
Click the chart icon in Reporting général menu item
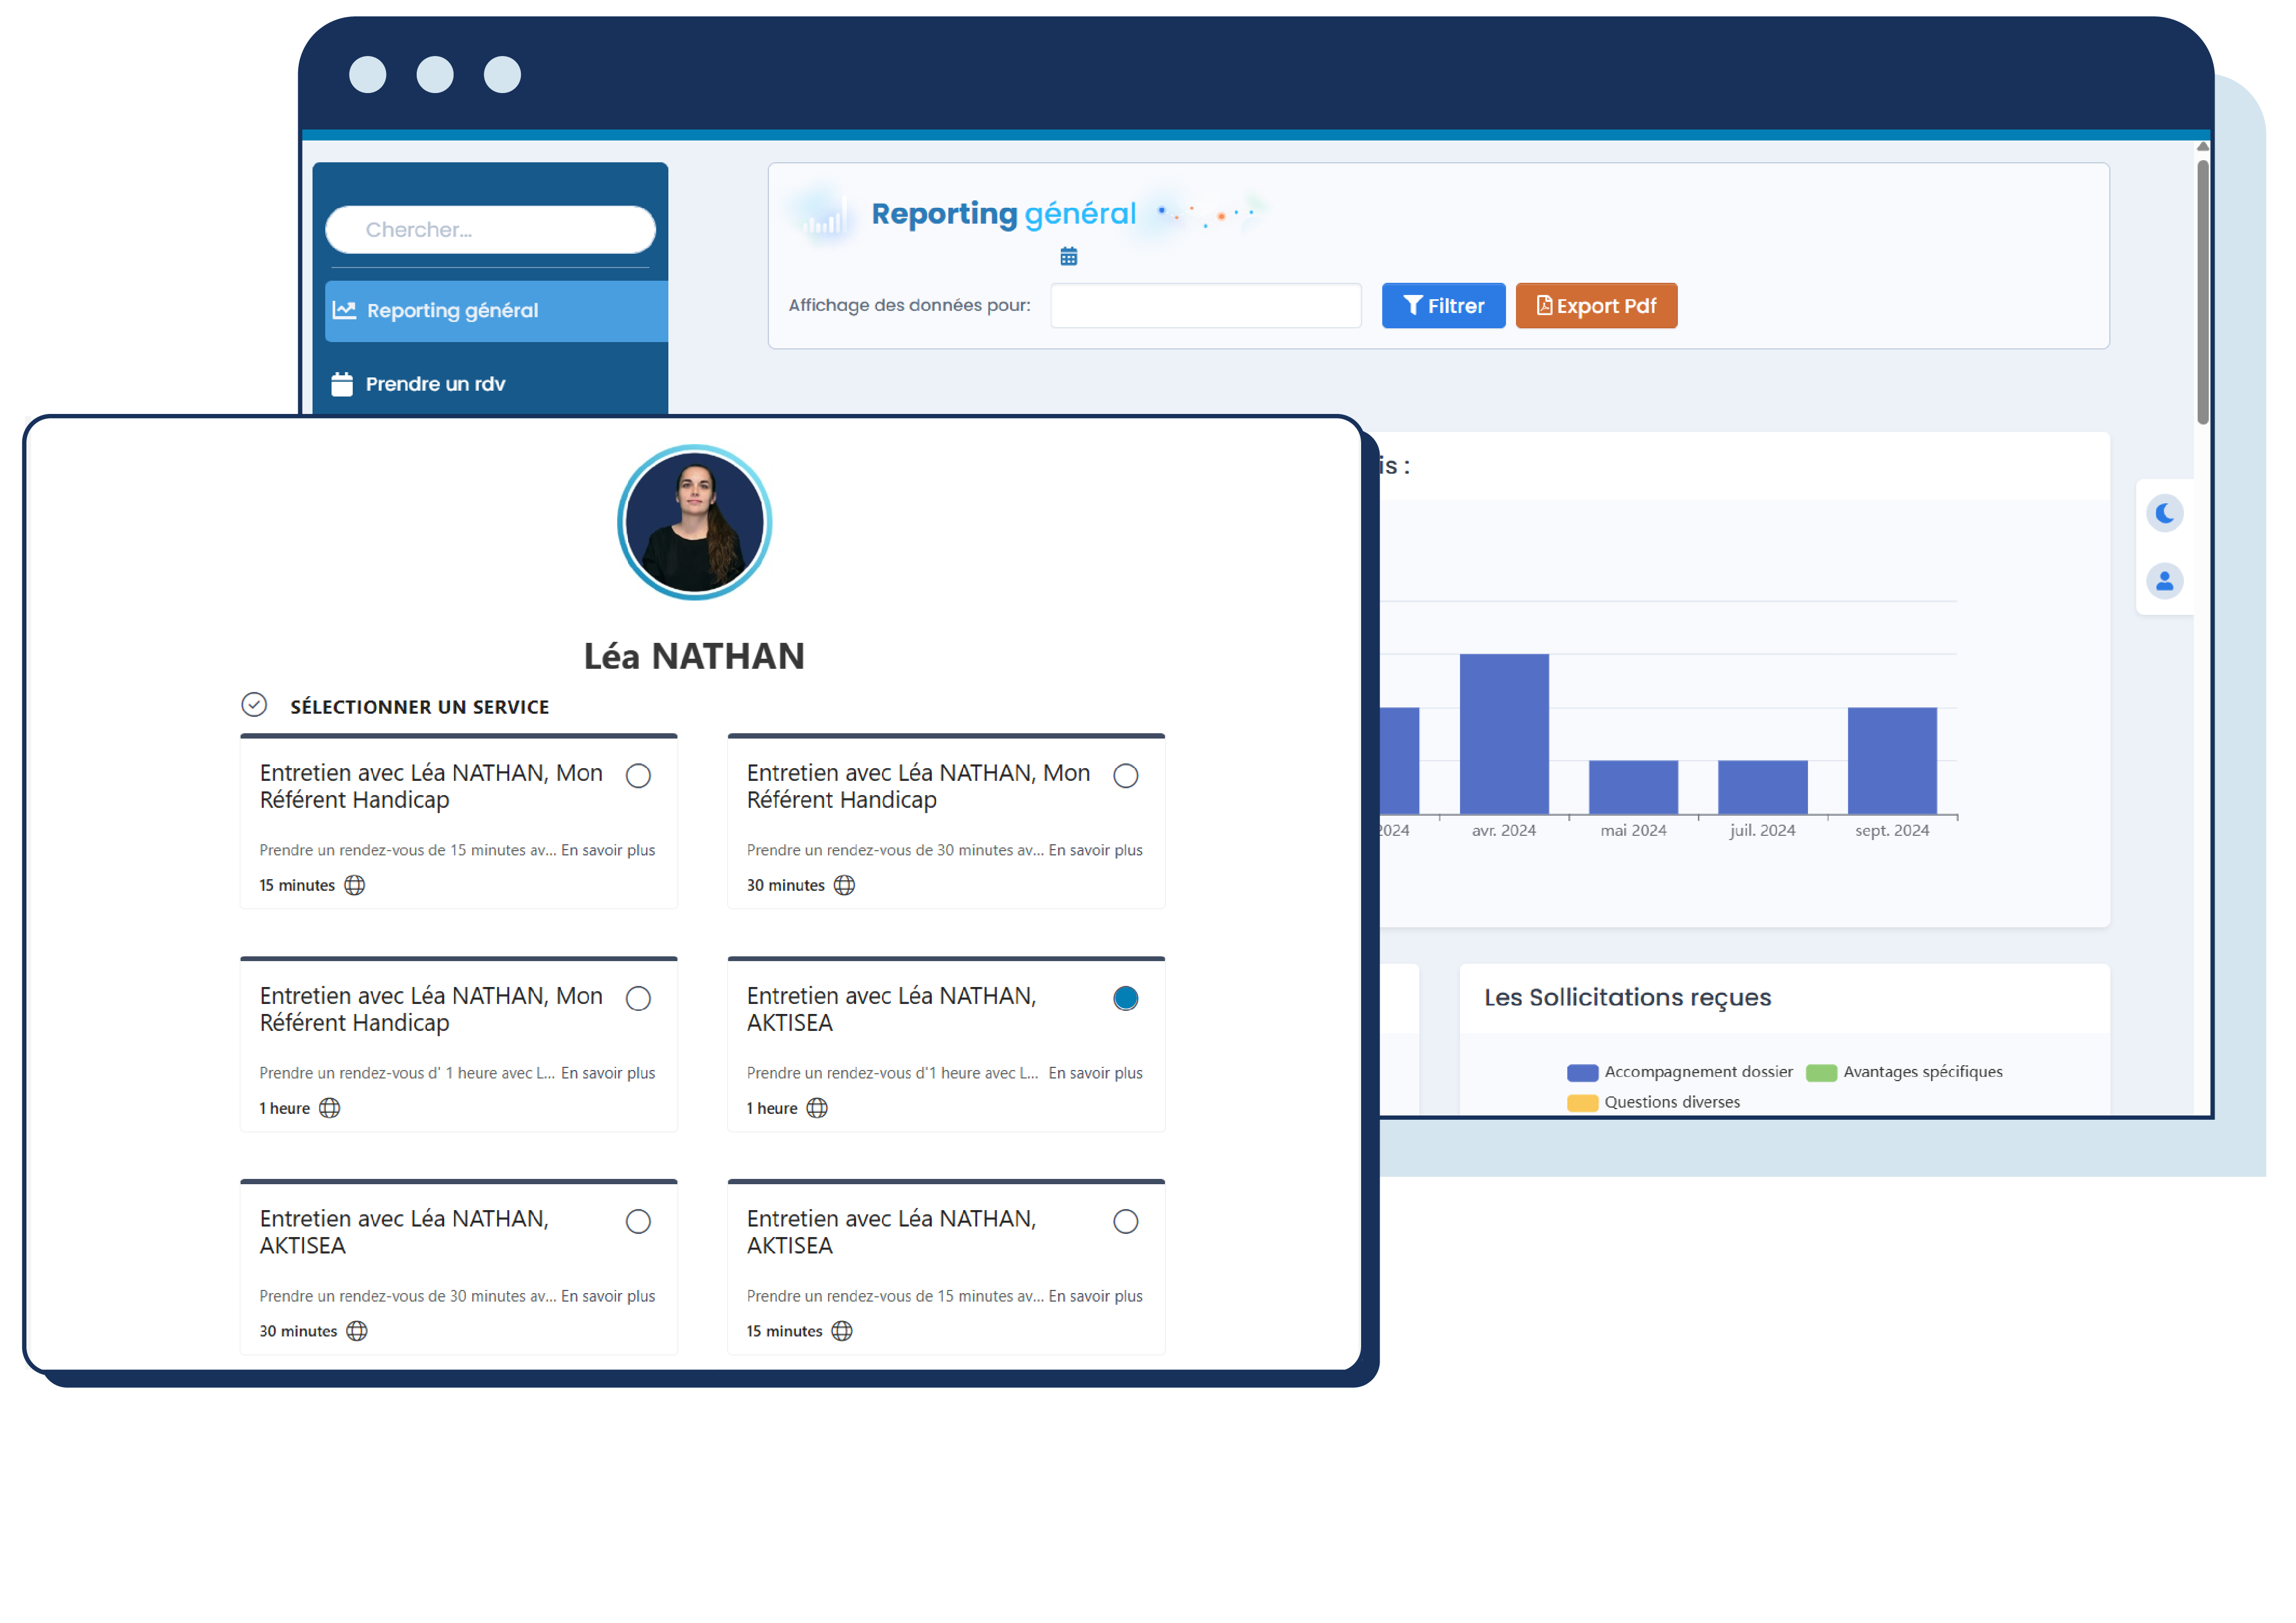point(344,310)
